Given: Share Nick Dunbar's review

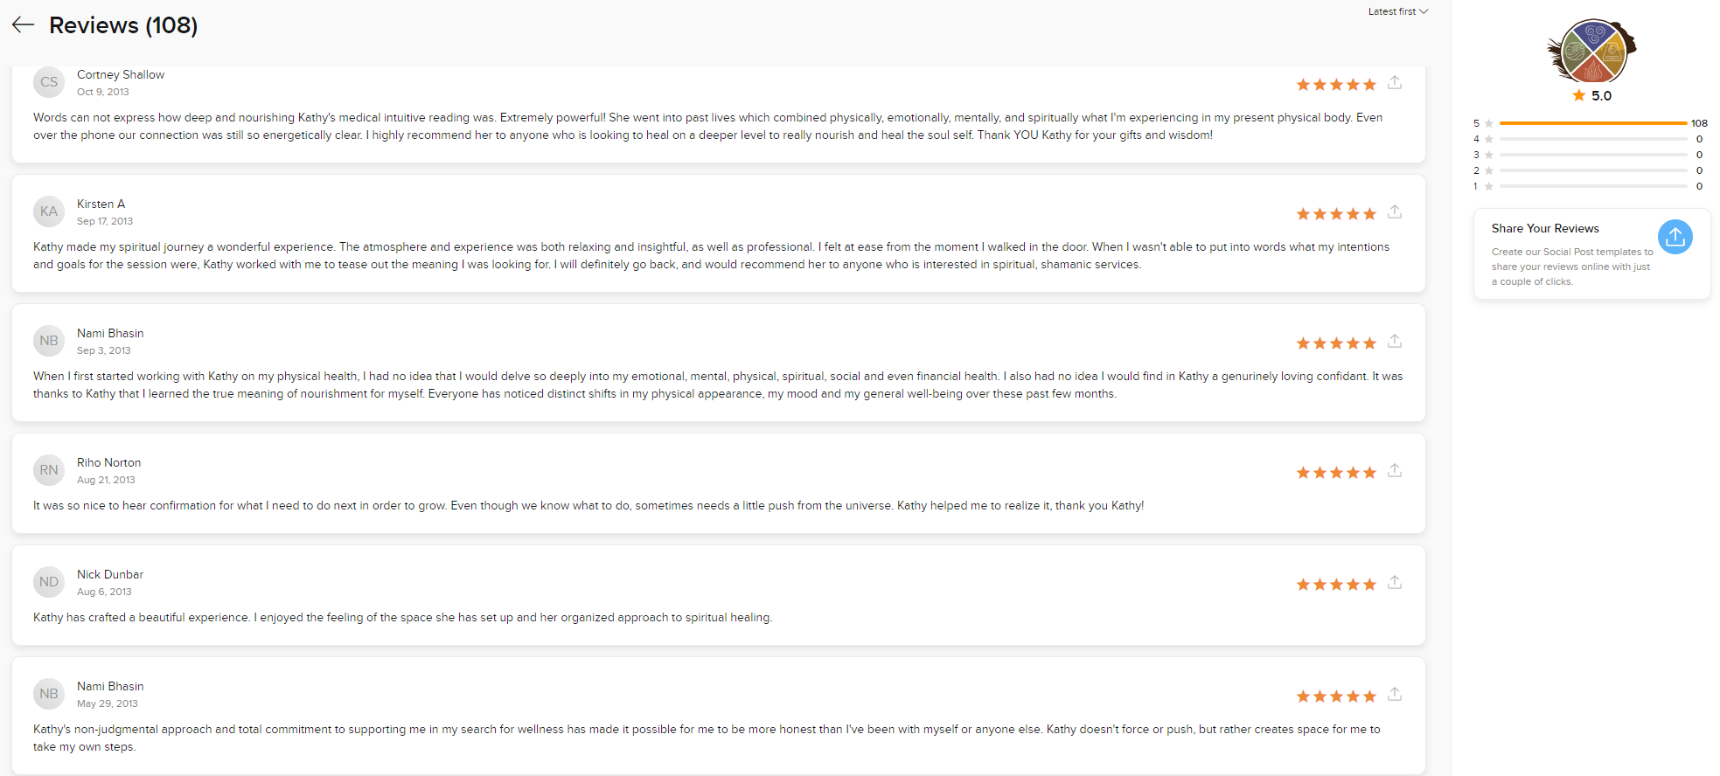Looking at the screenshot, I should [1395, 583].
